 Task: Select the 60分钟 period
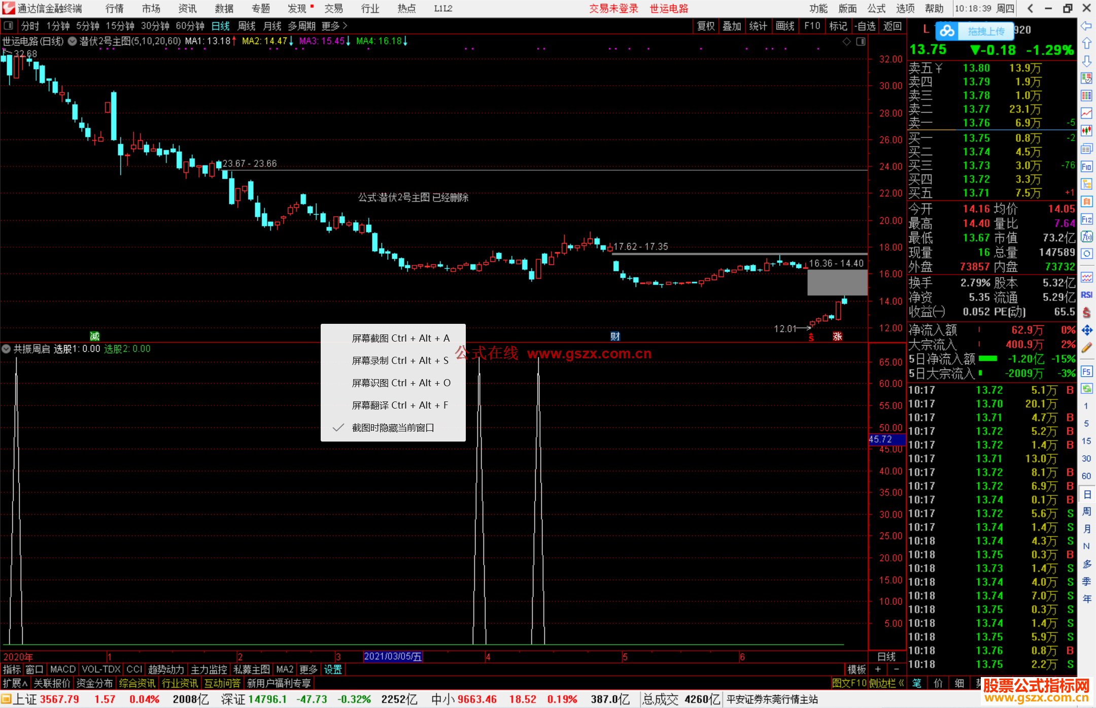[190, 26]
